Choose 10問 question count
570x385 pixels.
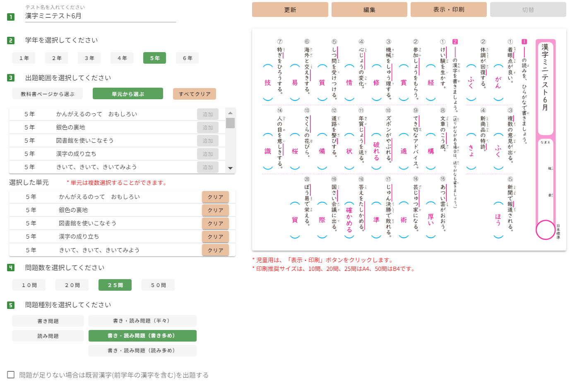pyautogui.click(x=29, y=285)
